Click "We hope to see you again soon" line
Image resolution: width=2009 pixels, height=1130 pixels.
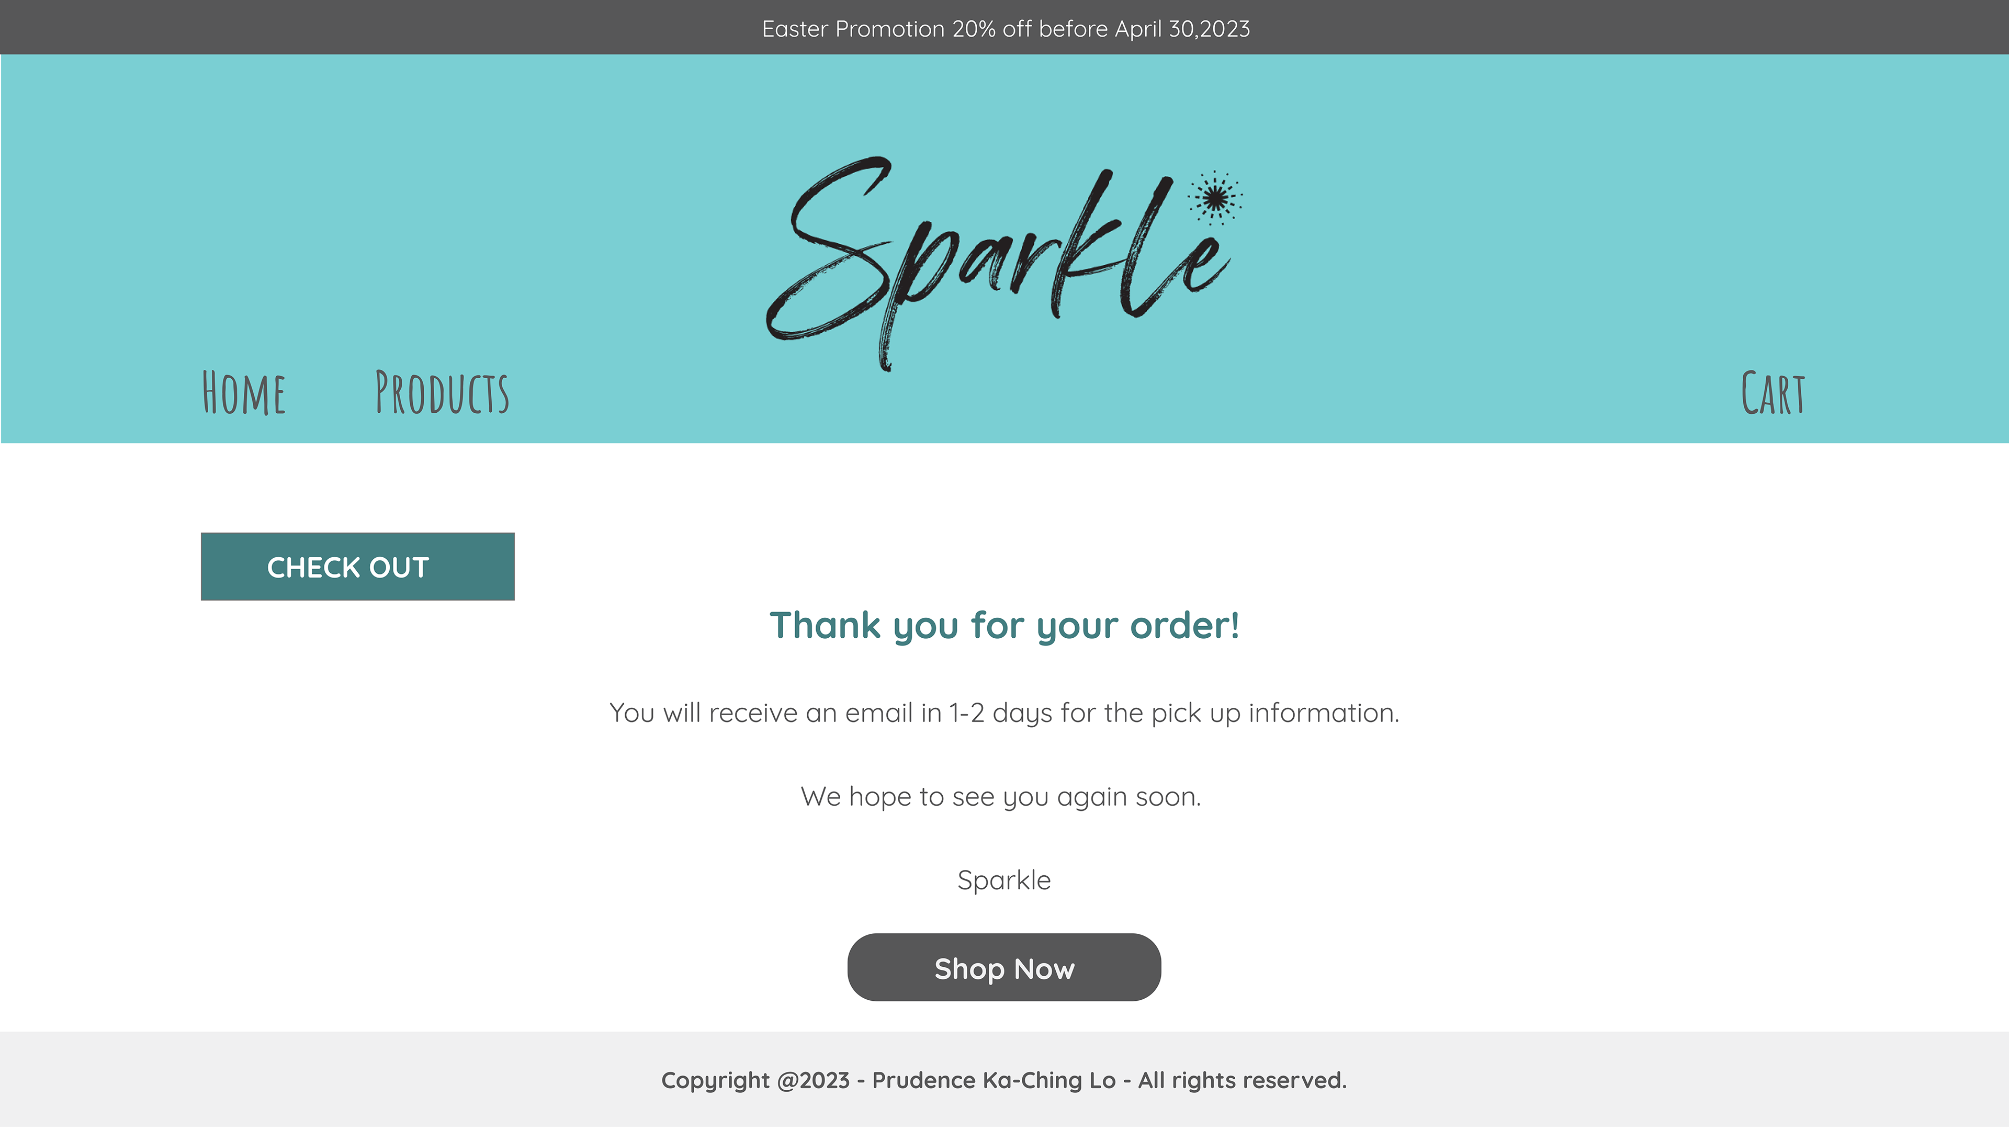click(x=1001, y=797)
